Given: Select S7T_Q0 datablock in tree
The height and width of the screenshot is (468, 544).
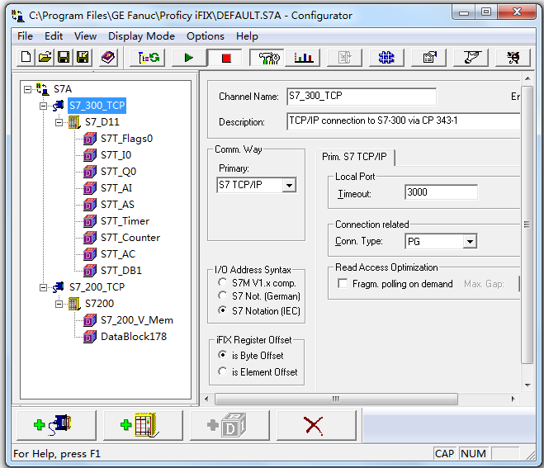Looking at the screenshot, I should coord(118,172).
